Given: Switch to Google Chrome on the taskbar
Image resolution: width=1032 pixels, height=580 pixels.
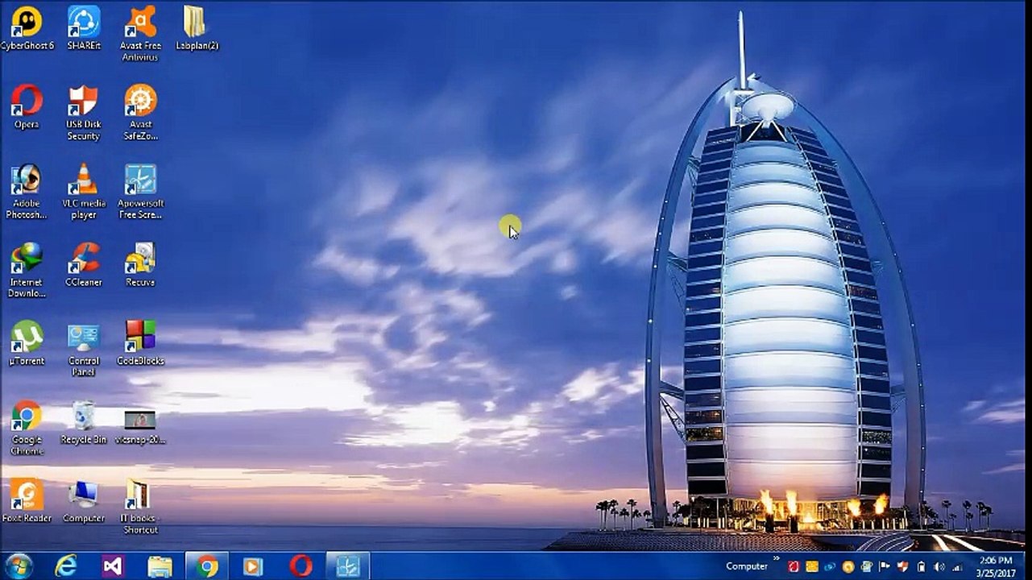Looking at the screenshot, I should (207, 565).
